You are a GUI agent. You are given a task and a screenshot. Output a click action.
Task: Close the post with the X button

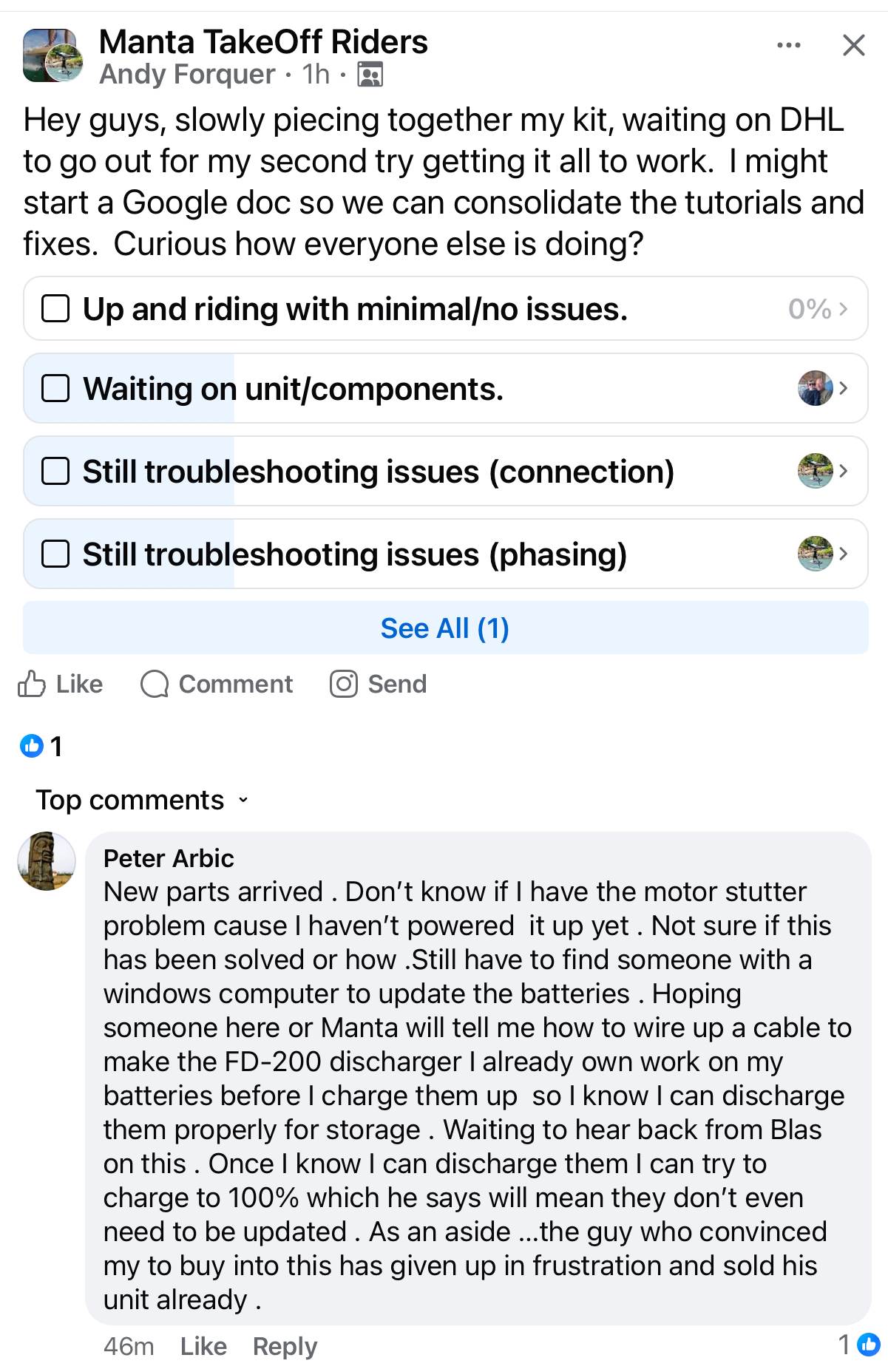(x=853, y=46)
